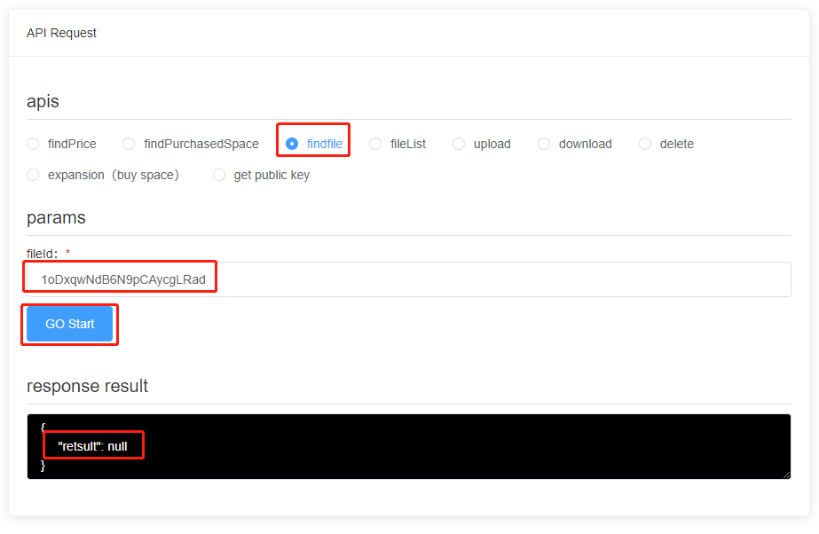Click the GO Start button

click(x=69, y=324)
